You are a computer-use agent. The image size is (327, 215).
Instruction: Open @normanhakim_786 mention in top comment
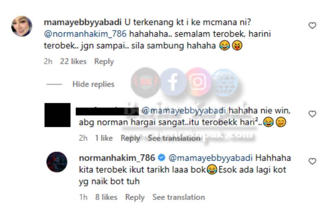(x=85, y=34)
